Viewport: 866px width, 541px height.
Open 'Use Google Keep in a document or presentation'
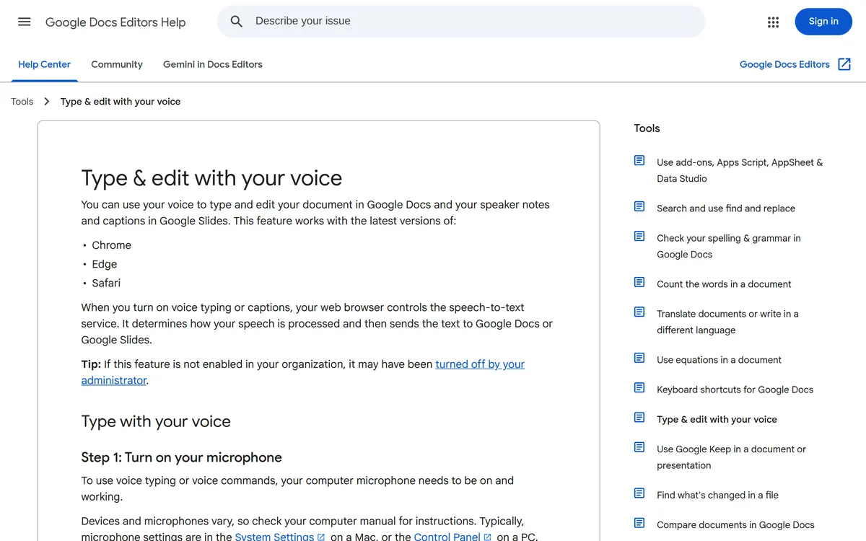coord(731,457)
